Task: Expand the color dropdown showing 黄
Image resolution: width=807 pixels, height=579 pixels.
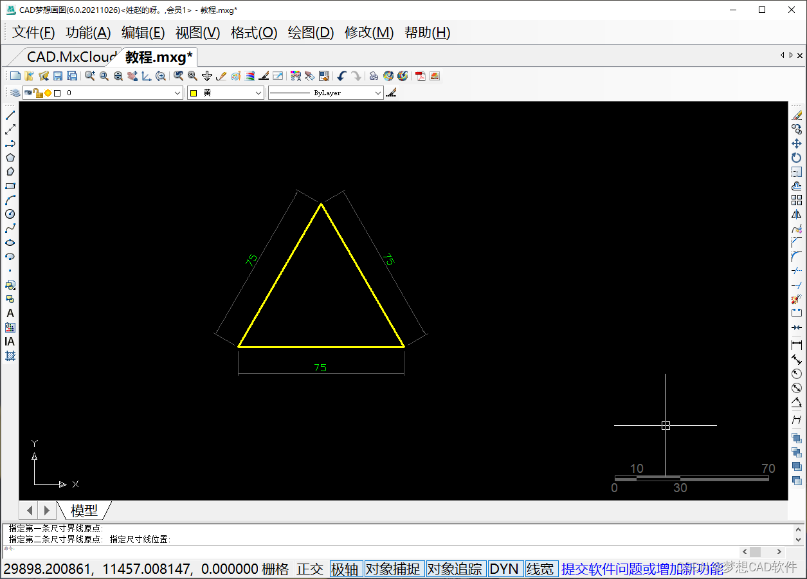Action: (x=258, y=93)
